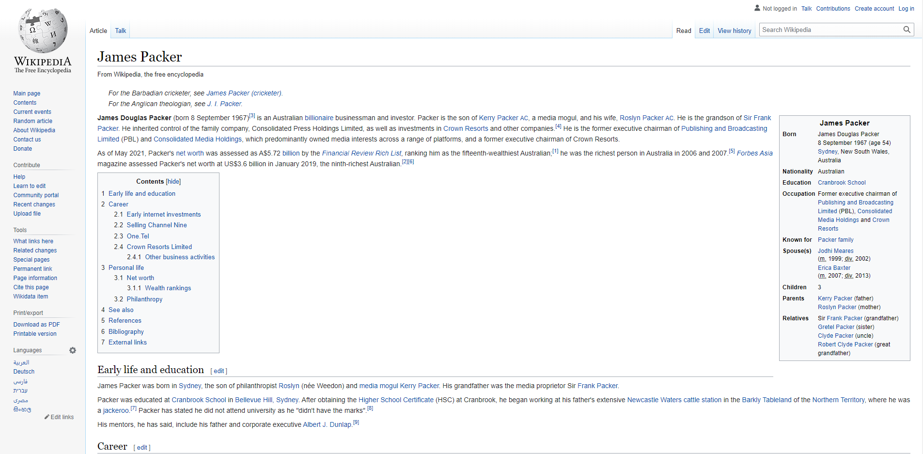This screenshot has height=454, width=923.
Task: Open Contributions in the top bar
Action: [x=833, y=9]
